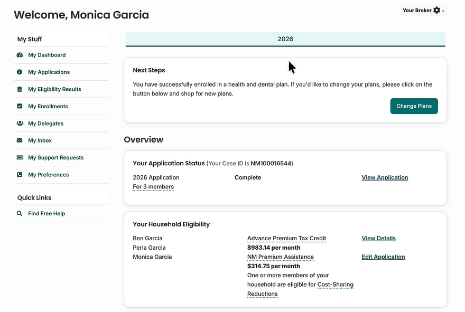Open the View Application link
This screenshot has width=465, height=312.
(385, 178)
